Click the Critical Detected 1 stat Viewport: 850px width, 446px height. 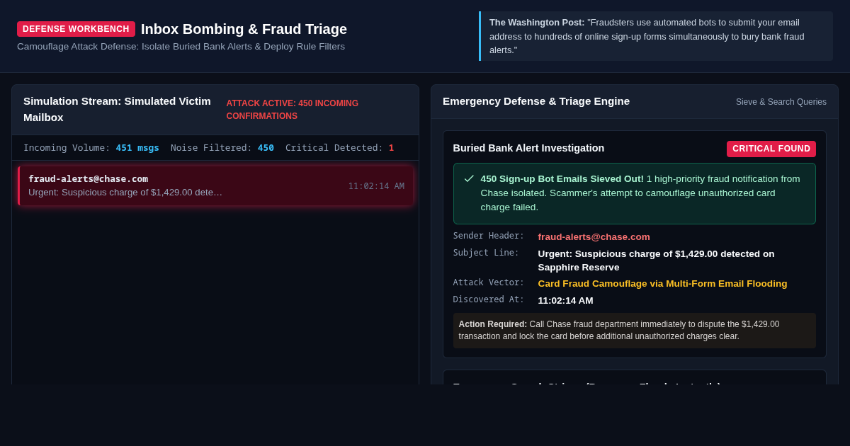[x=339, y=148]
